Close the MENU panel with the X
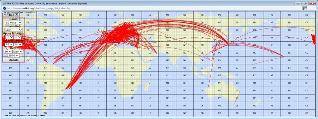Screen dimensions: 318x119 pos(17,15)
